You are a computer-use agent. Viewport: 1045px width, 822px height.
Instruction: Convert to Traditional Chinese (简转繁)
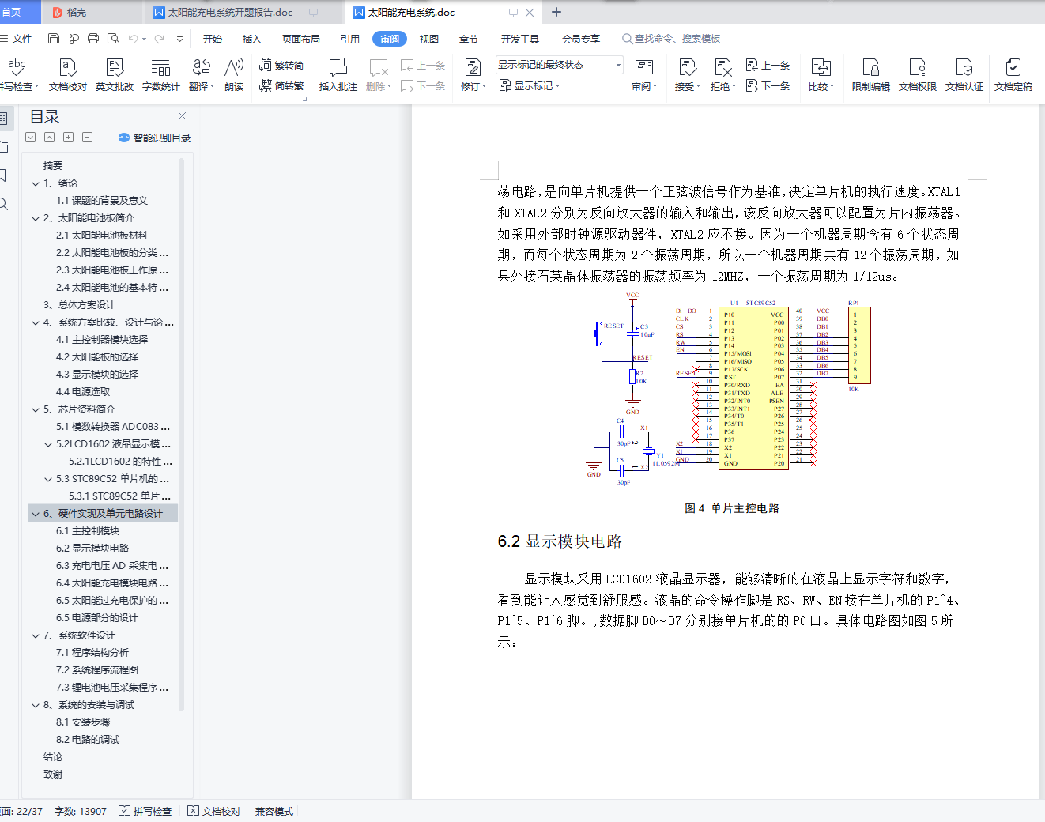point(281,85)
